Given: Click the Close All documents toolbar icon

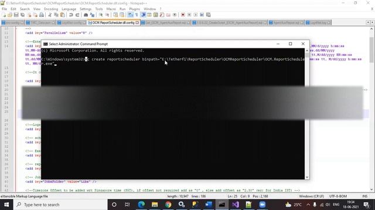Looking at the screenshot, I should pyautogui.click(x=35, y=15).
